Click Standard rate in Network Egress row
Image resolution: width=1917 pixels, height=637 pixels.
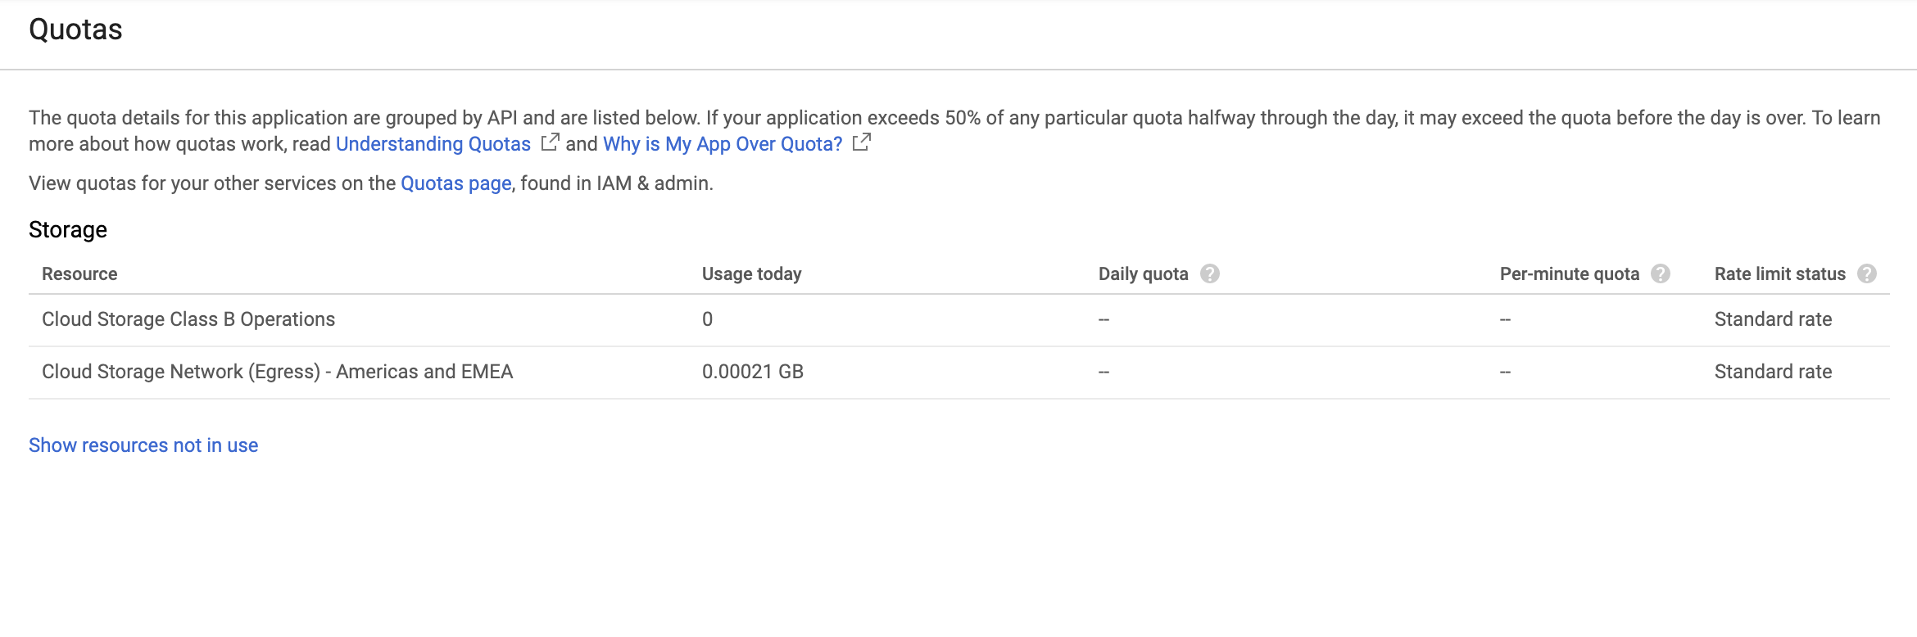[1773, 372]
